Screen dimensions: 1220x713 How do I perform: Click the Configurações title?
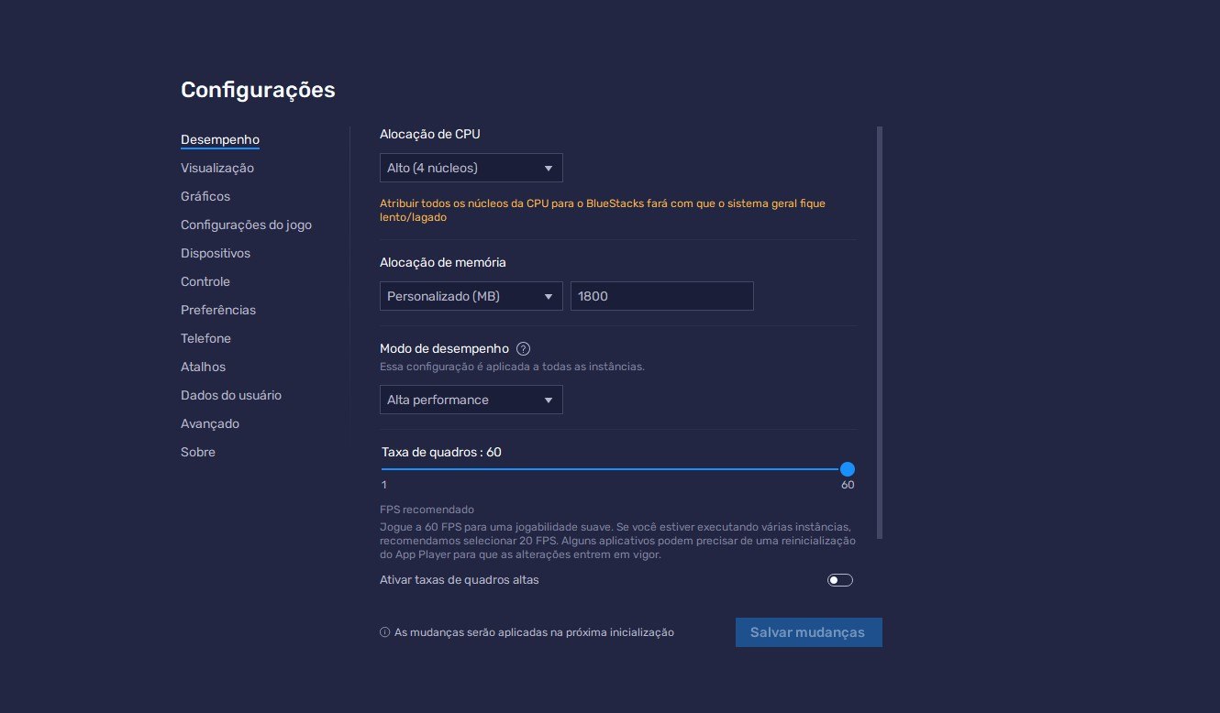(x=258, y=90)
